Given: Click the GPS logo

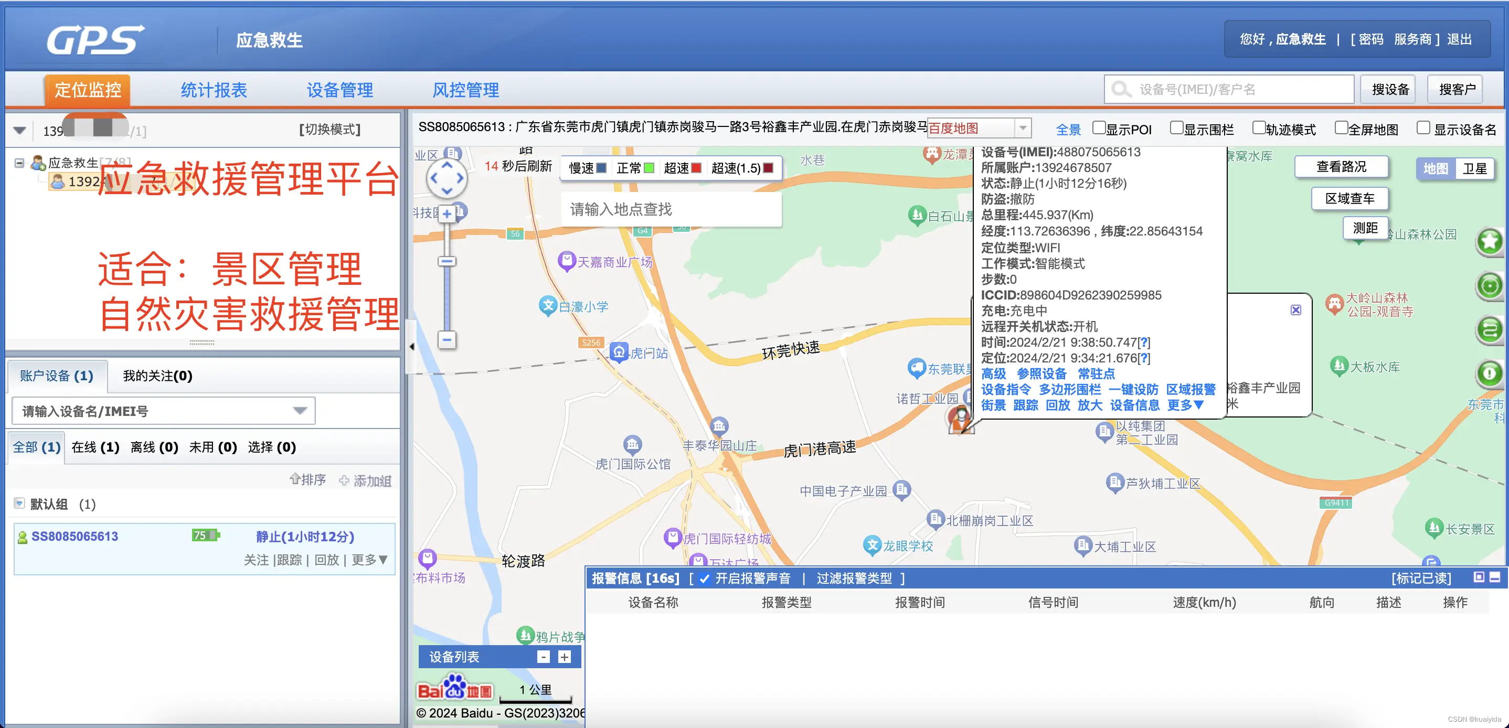Looking at the screenshot, I should click(x=95, y=40).
